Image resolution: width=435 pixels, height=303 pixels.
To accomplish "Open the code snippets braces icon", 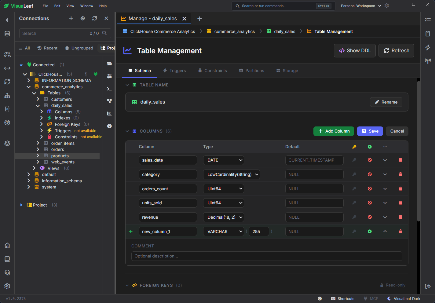I will [7, 109].
